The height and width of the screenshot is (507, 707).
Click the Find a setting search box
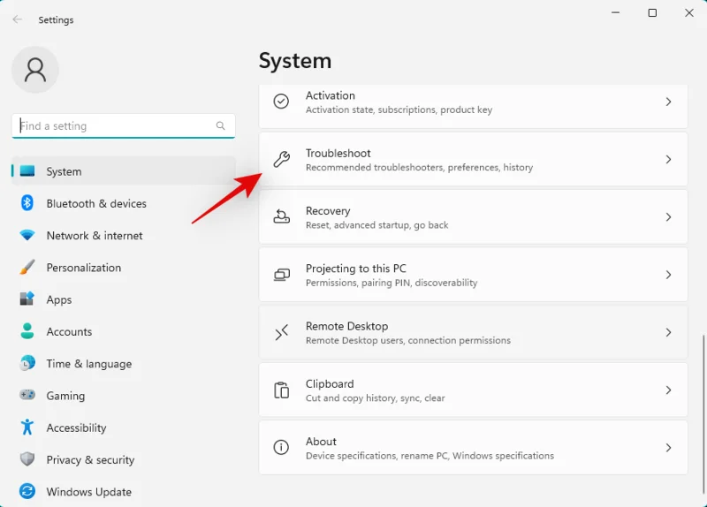115,126
